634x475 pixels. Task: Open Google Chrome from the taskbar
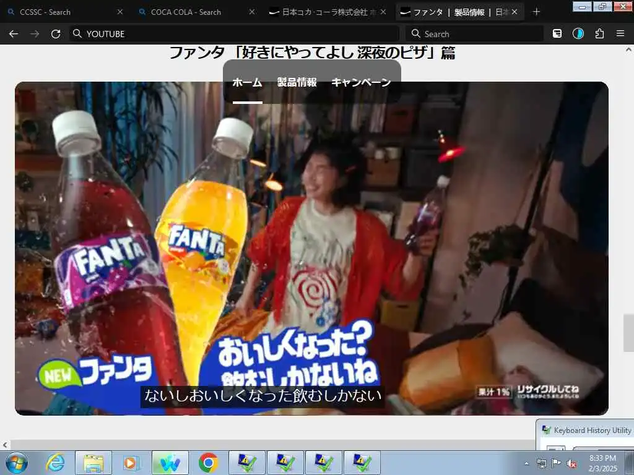[208, 463]
